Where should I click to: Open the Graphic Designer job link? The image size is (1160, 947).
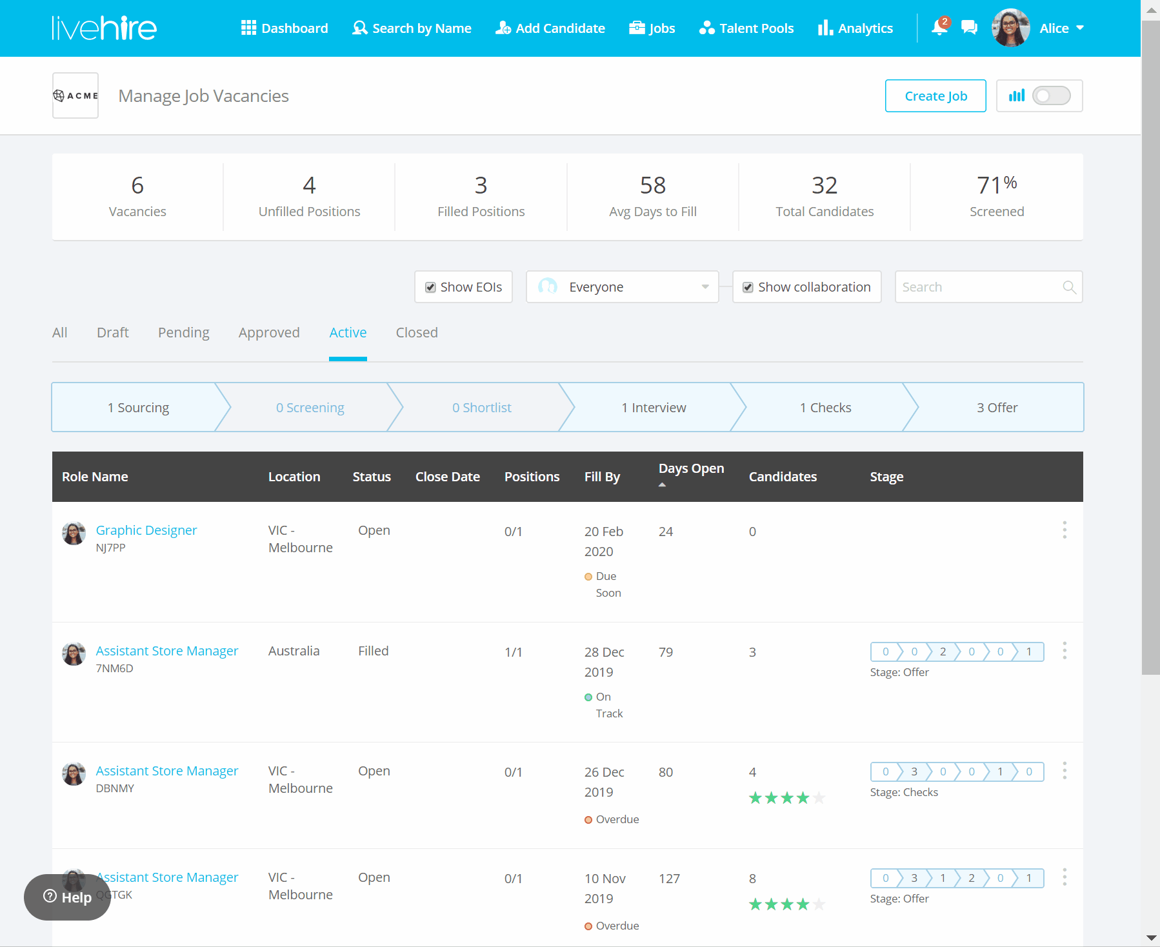pyautogui.click(x=146, y=530)
